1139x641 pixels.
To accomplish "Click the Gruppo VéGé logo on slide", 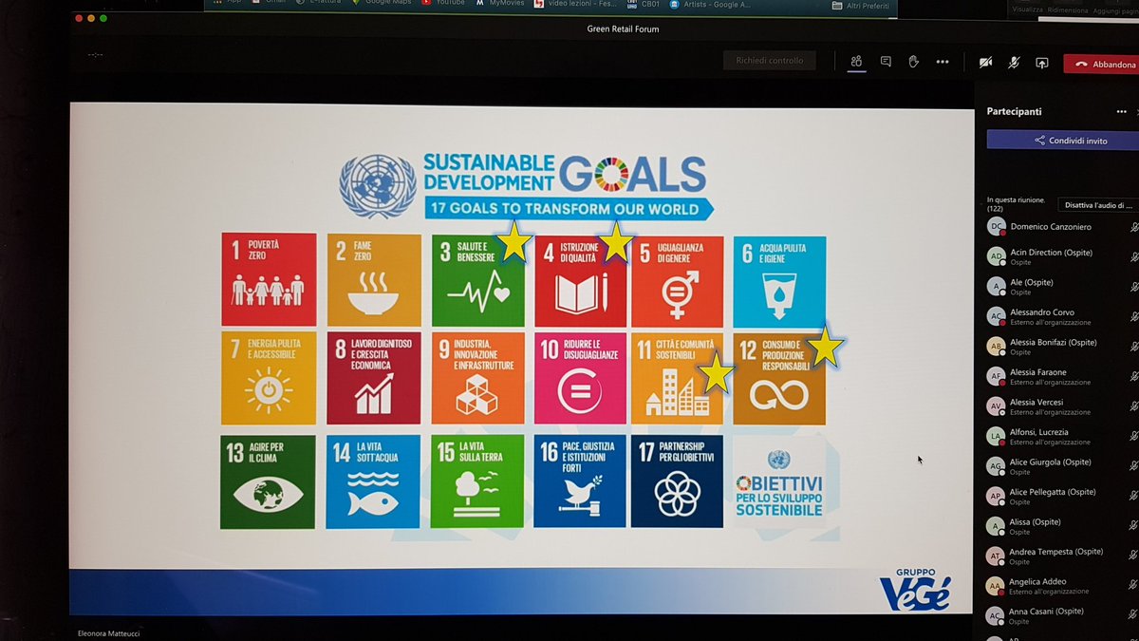I will (x=913, y=591).
